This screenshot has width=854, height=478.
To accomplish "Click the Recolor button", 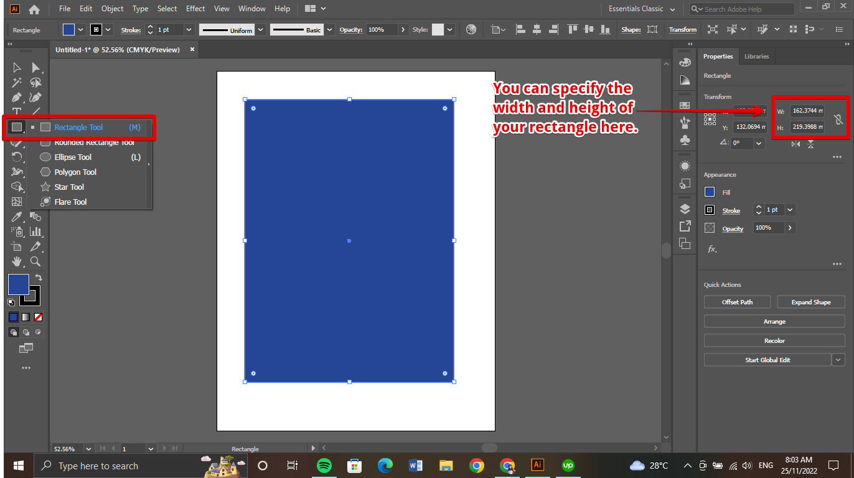I will coord(774,340).
